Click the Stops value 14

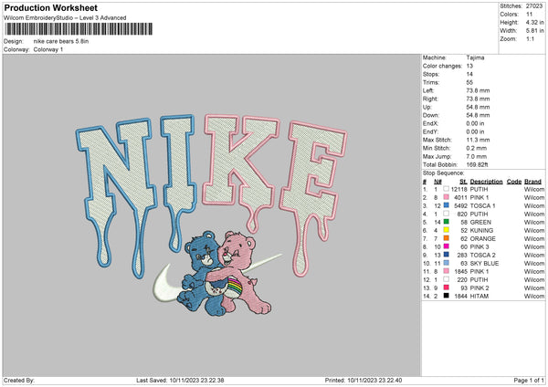469,74
